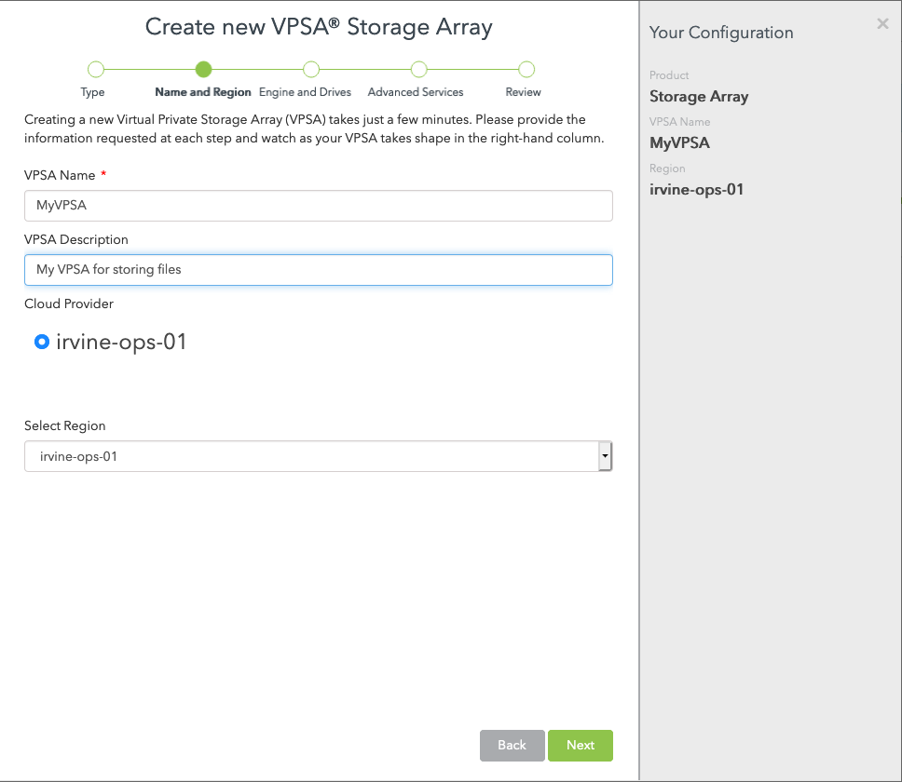The image size is (902, 782).
Task: Click the irvine-ops-01 cloud provider label
Action: [121, 342]
